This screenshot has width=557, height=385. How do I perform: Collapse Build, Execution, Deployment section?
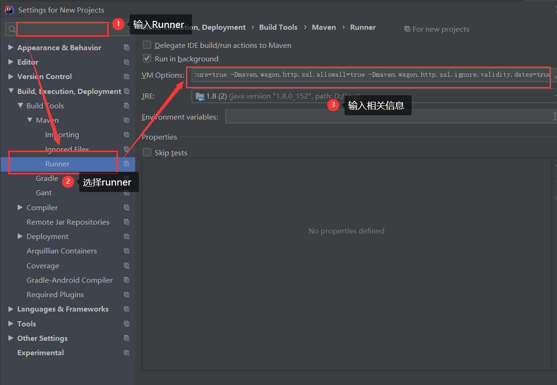point(11,91)
